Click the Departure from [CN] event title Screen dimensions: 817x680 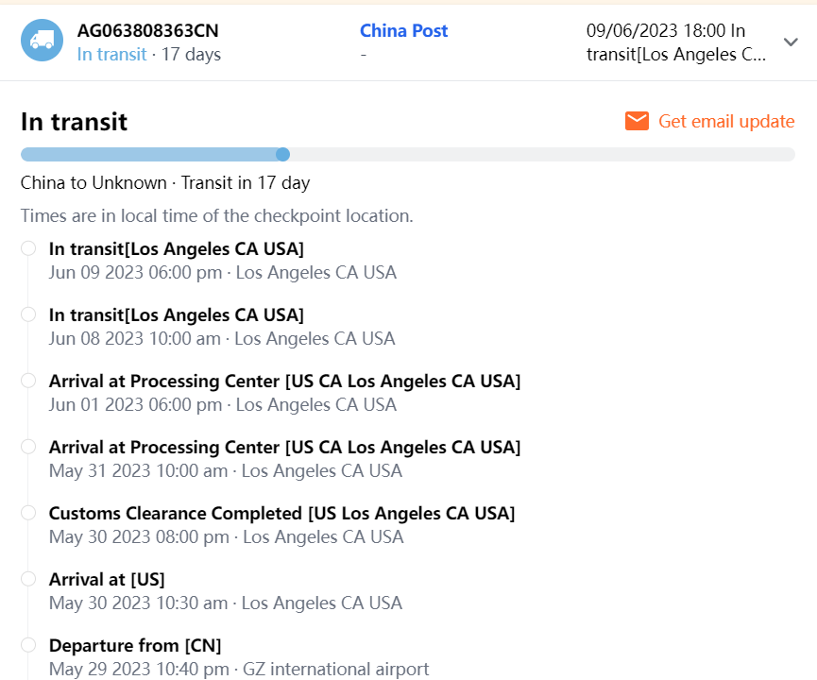pos(135,646)
